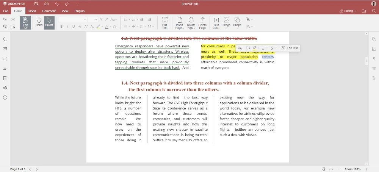Switch to the Comment tab

click(49, 11)
